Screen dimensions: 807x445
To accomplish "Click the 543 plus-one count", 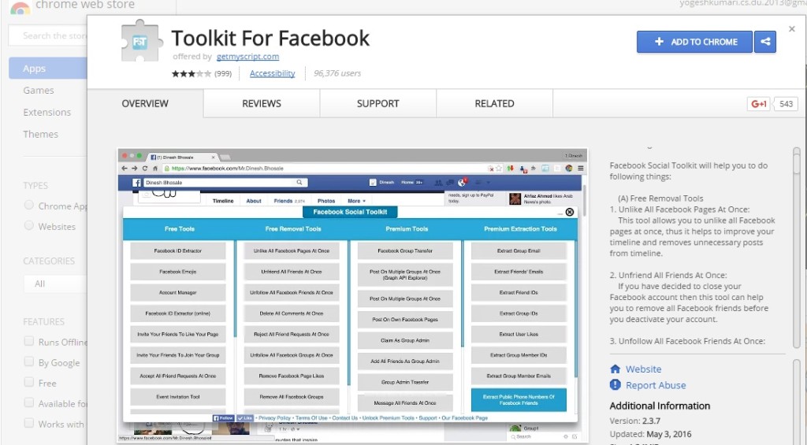I will 786,104.
